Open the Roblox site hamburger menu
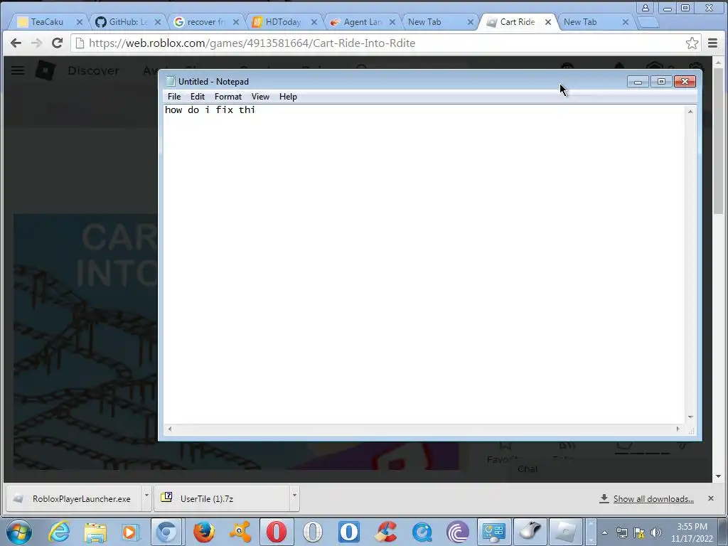The image size is (728, 546). (x=18, y=70)
